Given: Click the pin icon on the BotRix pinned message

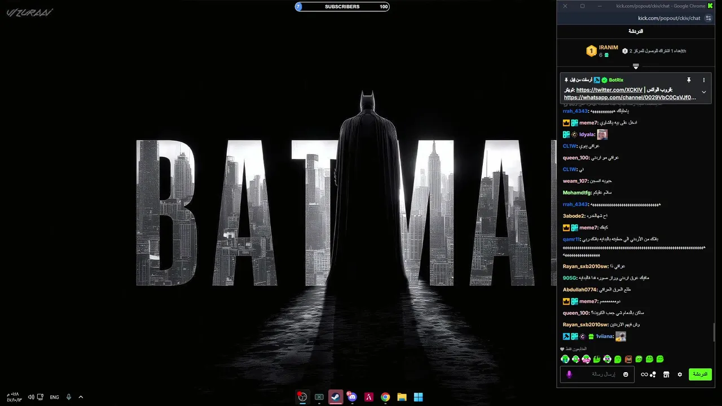Looking at the screenshot, I should 689,80.
